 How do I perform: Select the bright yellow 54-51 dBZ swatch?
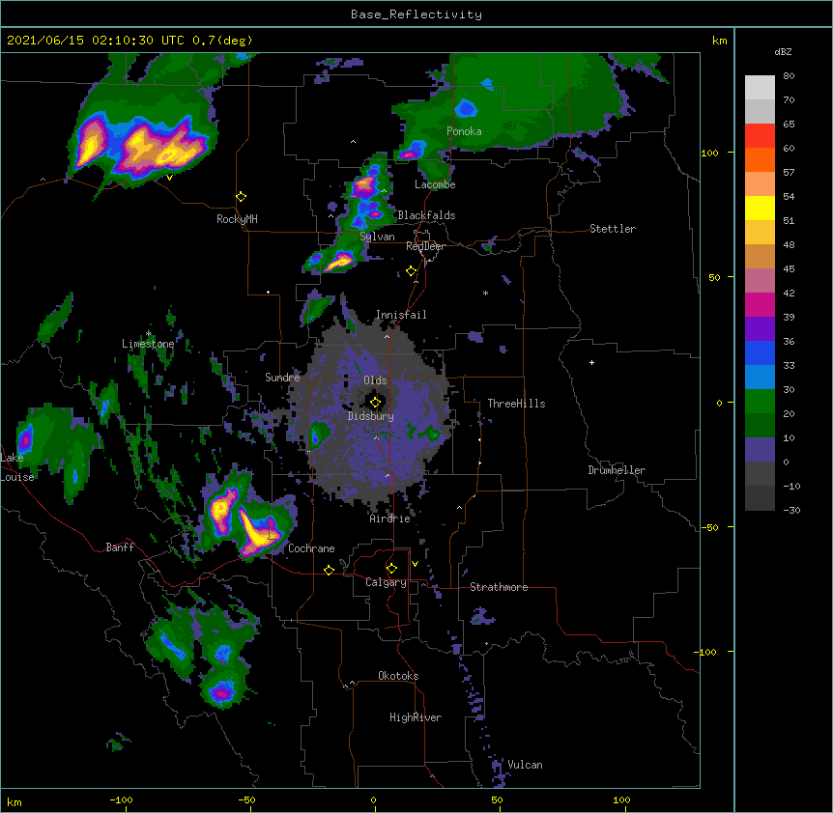[760, 208]
